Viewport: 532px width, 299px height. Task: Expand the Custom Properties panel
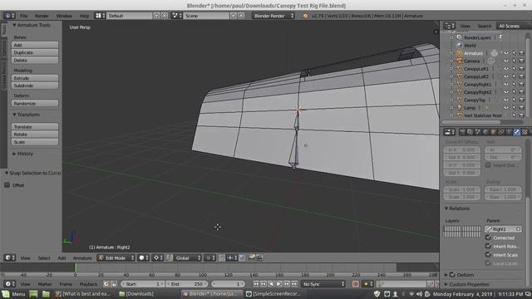coord(466,284)
